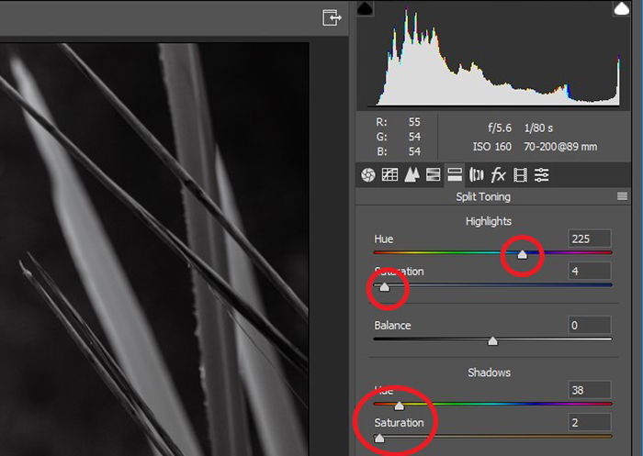Open the Tone Curve panel icon

click(x=389, y=175)
